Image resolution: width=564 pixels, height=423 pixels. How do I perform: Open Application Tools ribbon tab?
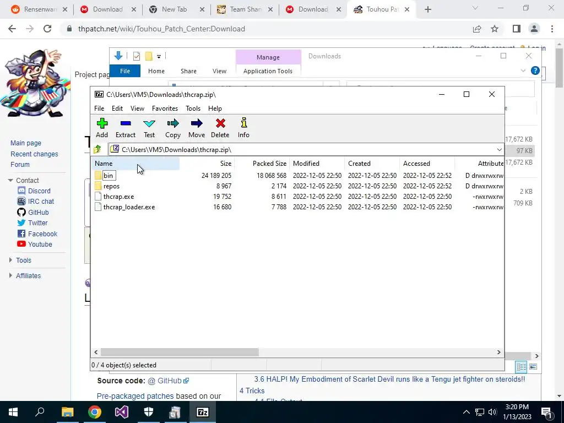point(268,71)
